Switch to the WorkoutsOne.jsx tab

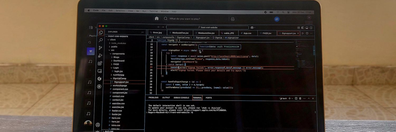206,33
